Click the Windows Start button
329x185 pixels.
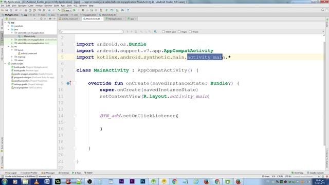[5, 181]
